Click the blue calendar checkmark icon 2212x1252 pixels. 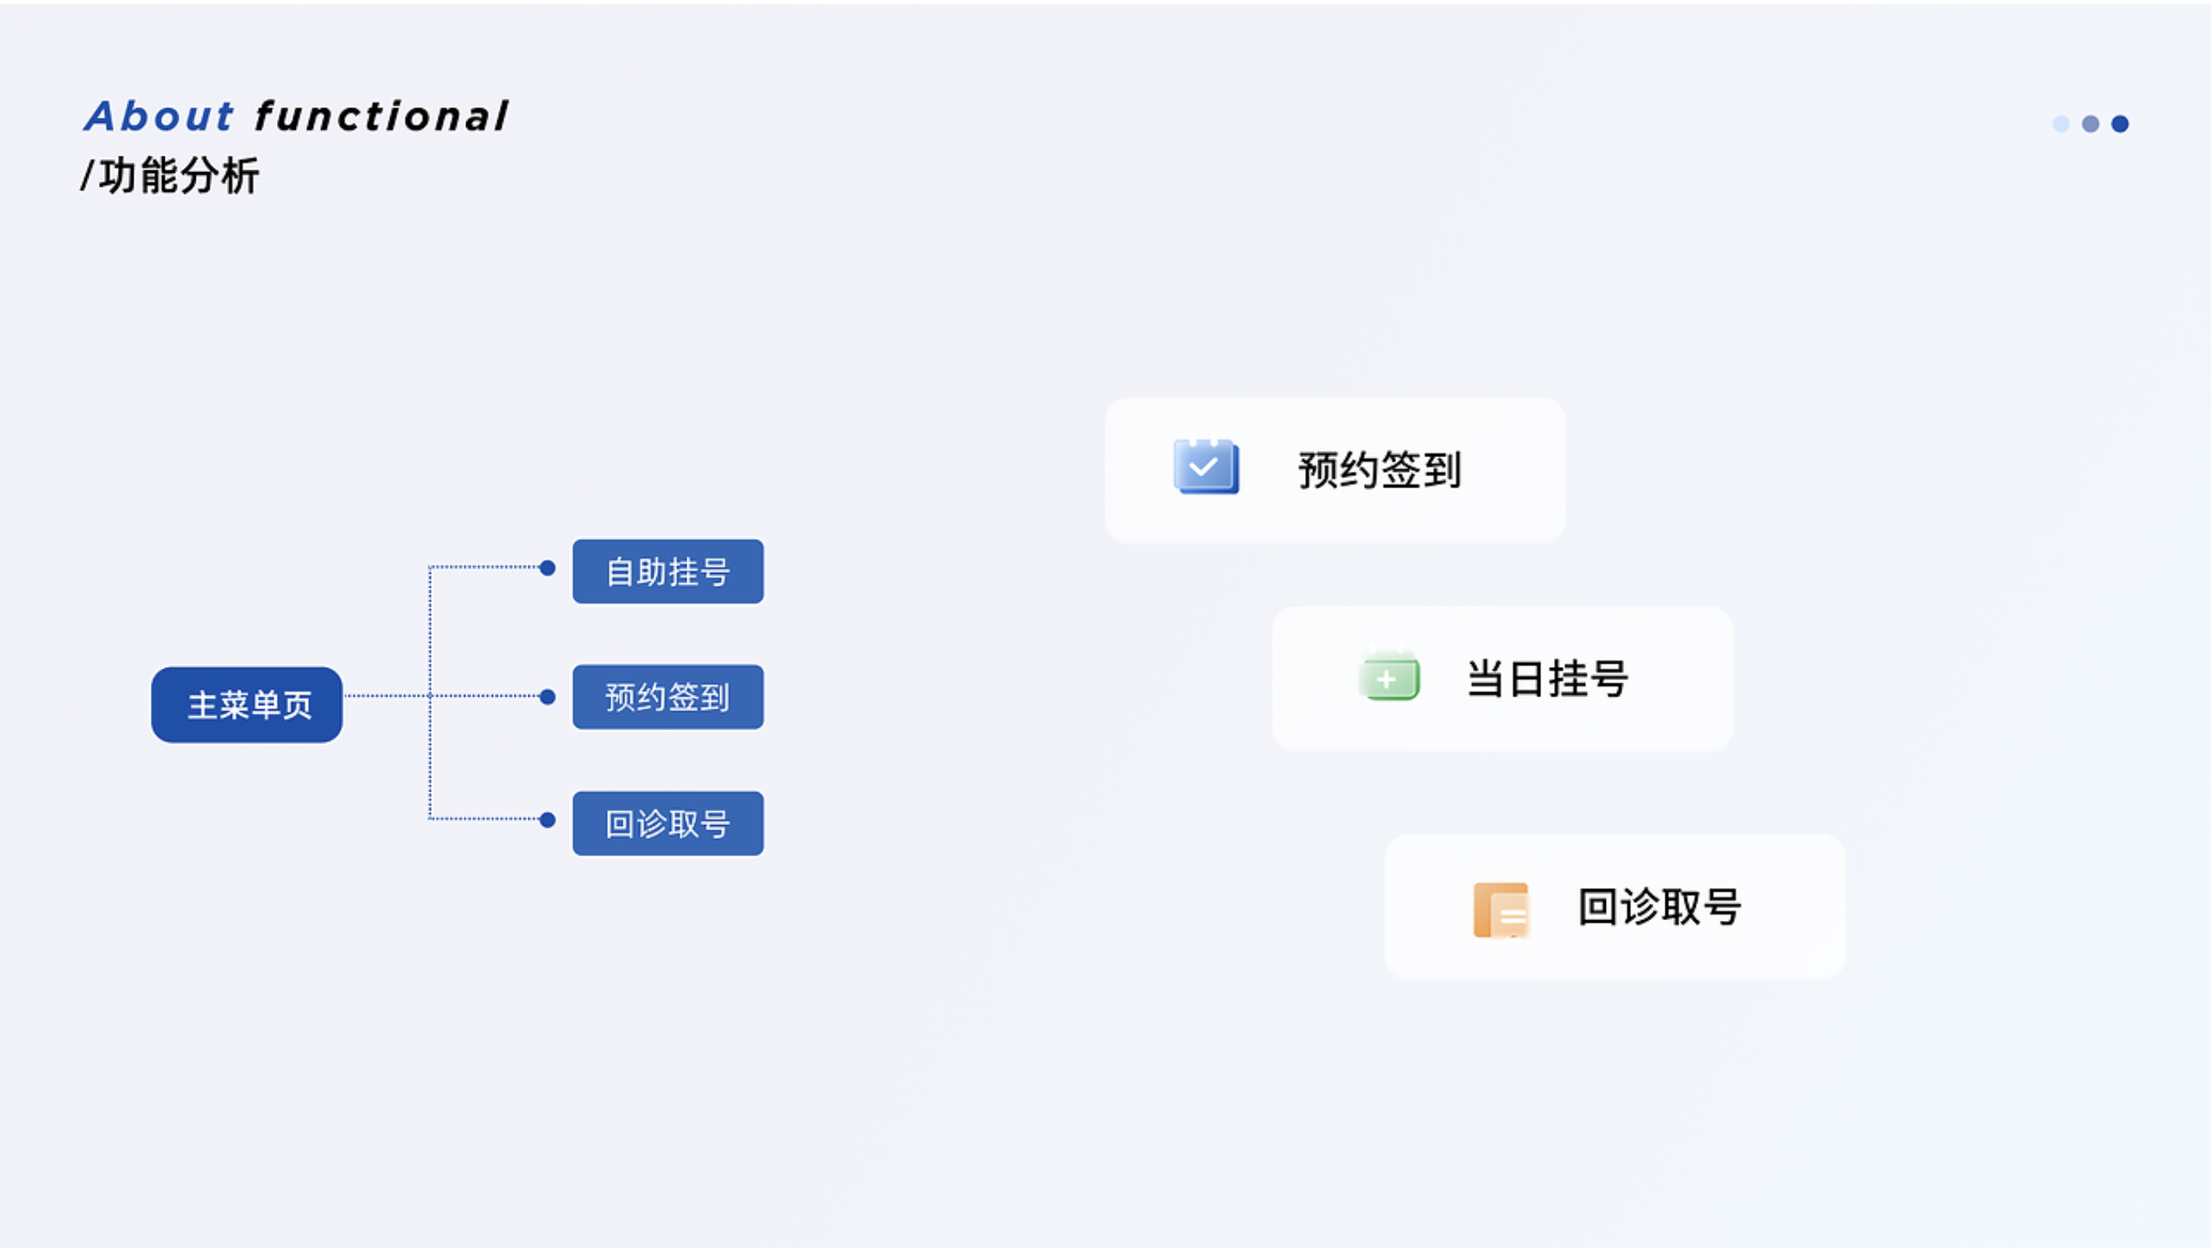[1205, 468]
